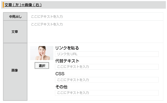Open the 文章(左)+画像(右) heading link

tap(23, 5)
